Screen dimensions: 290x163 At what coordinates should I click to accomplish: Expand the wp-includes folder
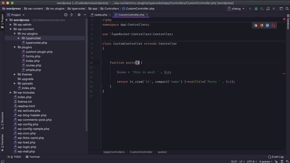click(x=11, y=92)
